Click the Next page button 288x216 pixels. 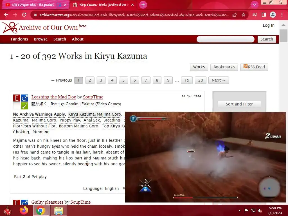(219, 80)
